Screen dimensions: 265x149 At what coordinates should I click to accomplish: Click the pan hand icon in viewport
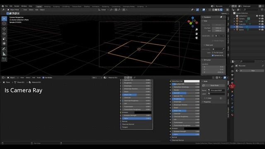point(197,34)
